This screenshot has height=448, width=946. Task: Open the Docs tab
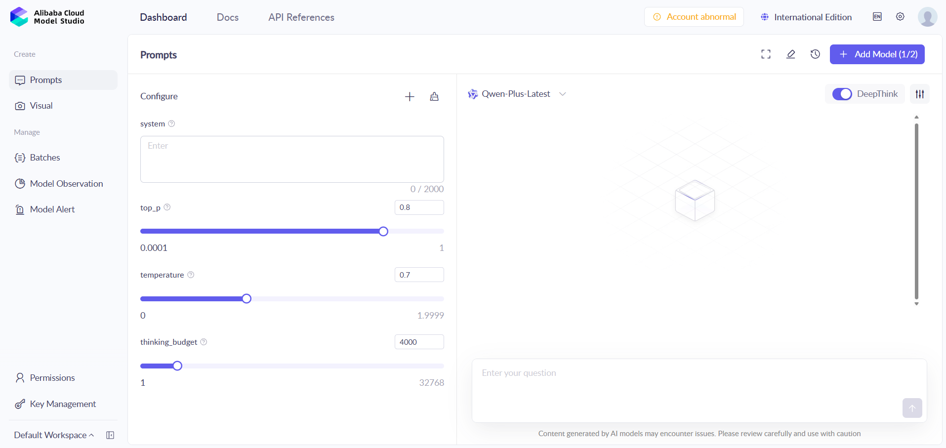pos(227,17)
